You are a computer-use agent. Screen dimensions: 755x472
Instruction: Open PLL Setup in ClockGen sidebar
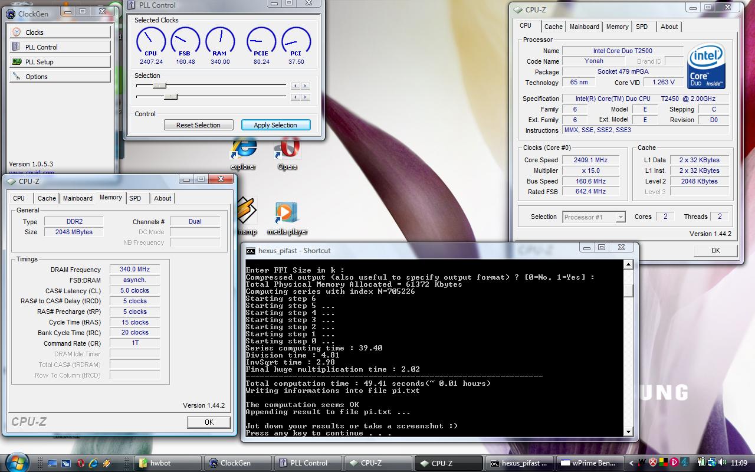coord(60,62)
